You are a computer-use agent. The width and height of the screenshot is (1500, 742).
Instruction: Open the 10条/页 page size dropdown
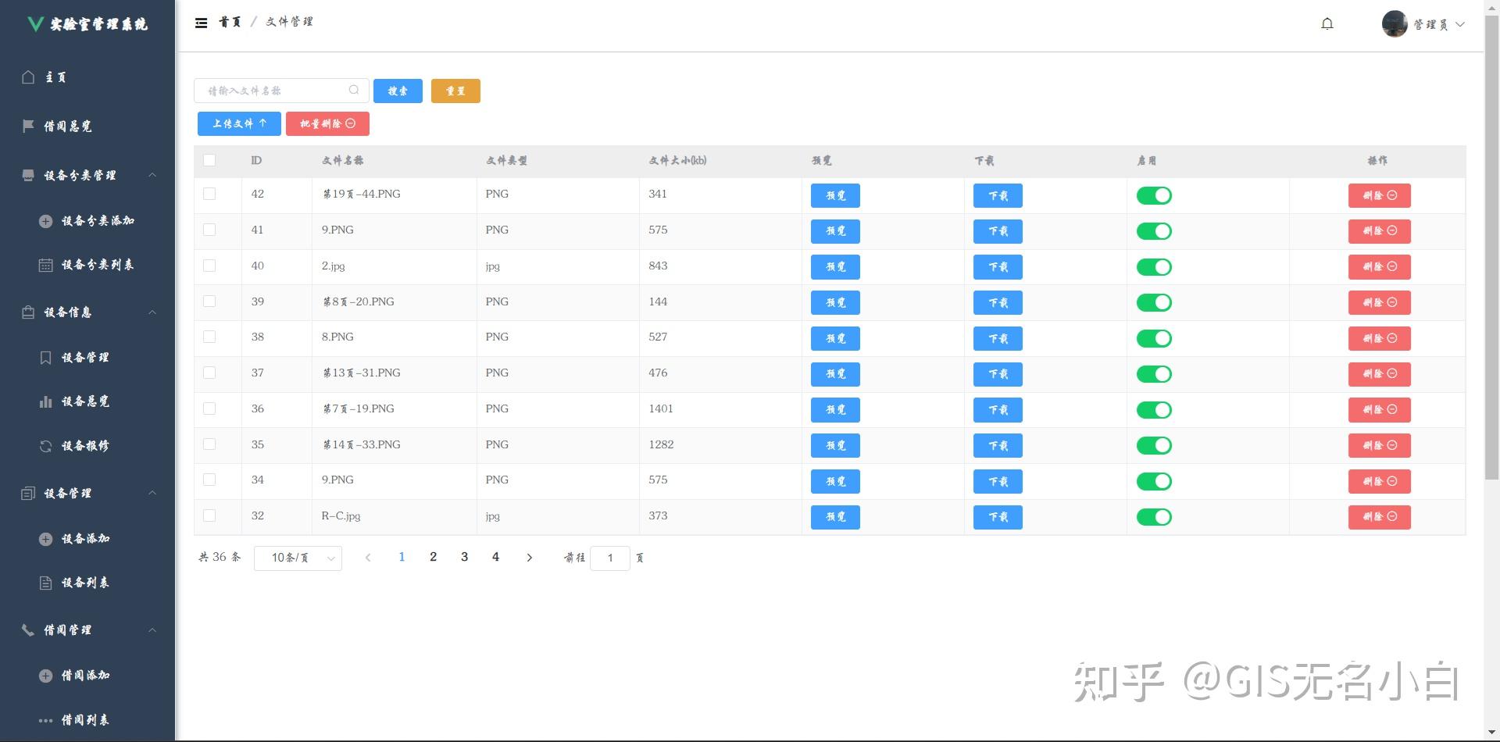[x=298, y=558]
